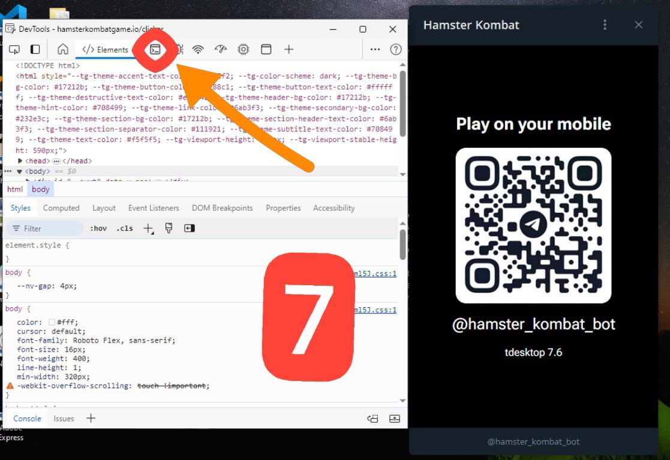The width and height of the screenshot is (670, 460).
Task: Click the plus icon for more tools
Action: (289, 50)
